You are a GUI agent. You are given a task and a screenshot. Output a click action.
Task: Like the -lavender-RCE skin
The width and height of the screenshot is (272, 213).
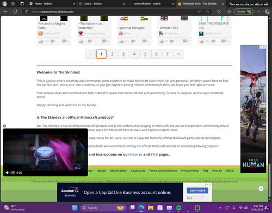point(162,41)
